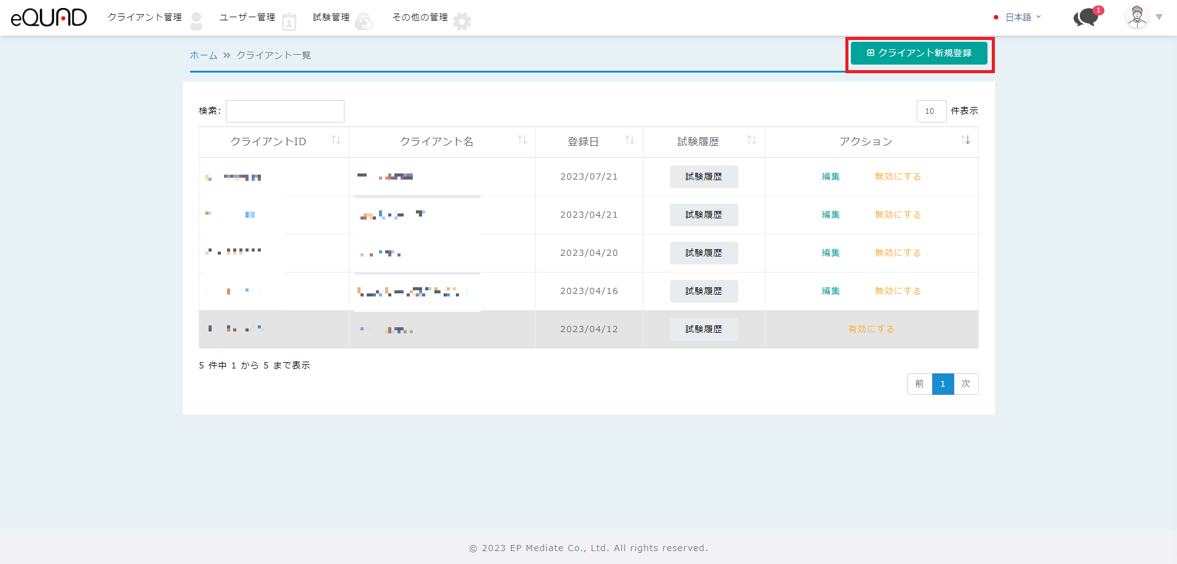Open the クライアント管理 menu

[x=145, y=17]
